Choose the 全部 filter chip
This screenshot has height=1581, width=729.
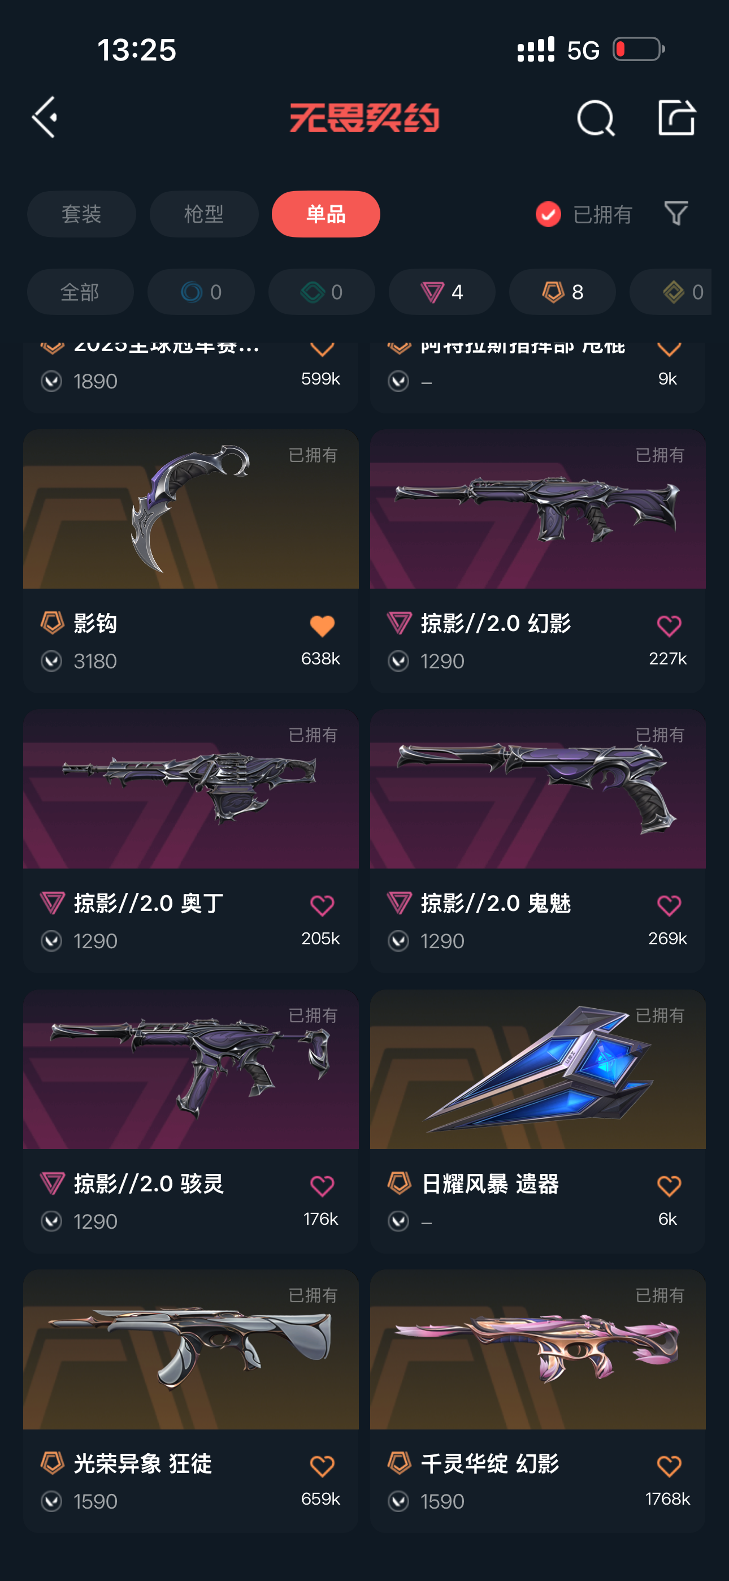(x=80, y=292)
